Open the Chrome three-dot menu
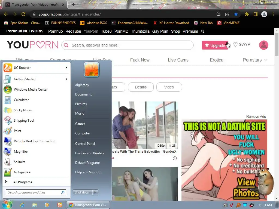Viewport: 279px width, 209px height. point(273,14)
